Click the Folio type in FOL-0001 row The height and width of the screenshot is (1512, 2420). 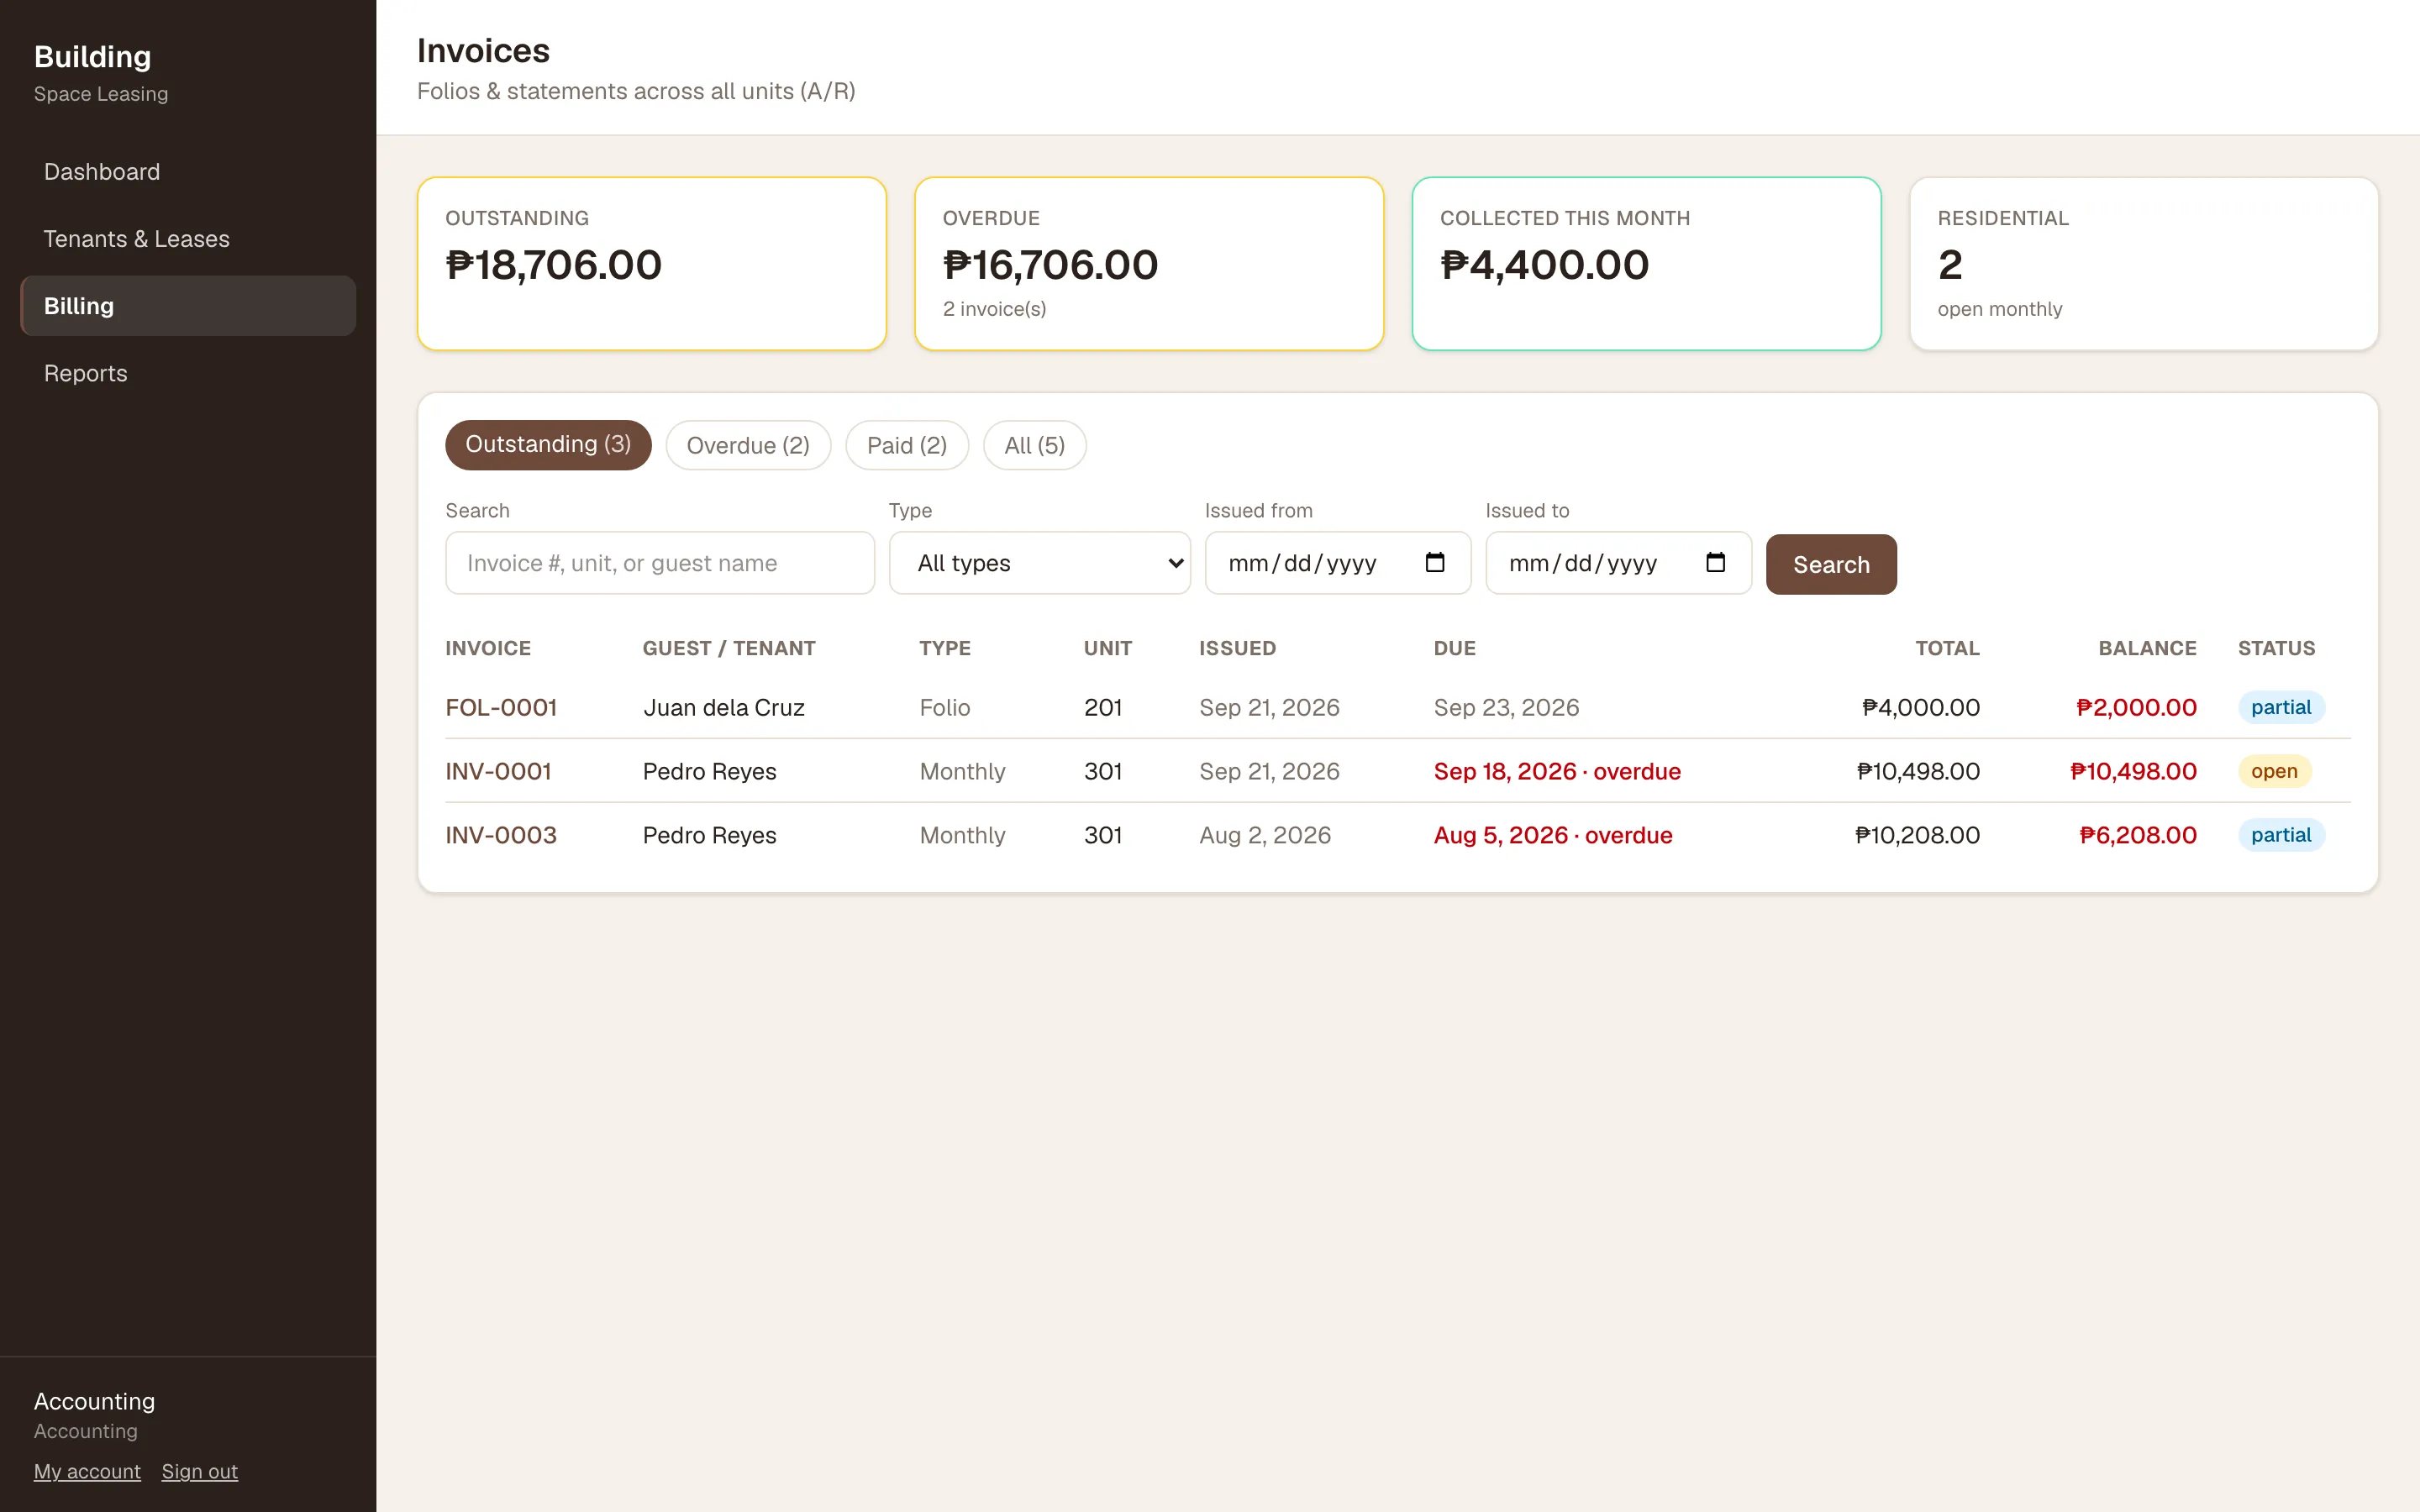[x=944, y=707]
